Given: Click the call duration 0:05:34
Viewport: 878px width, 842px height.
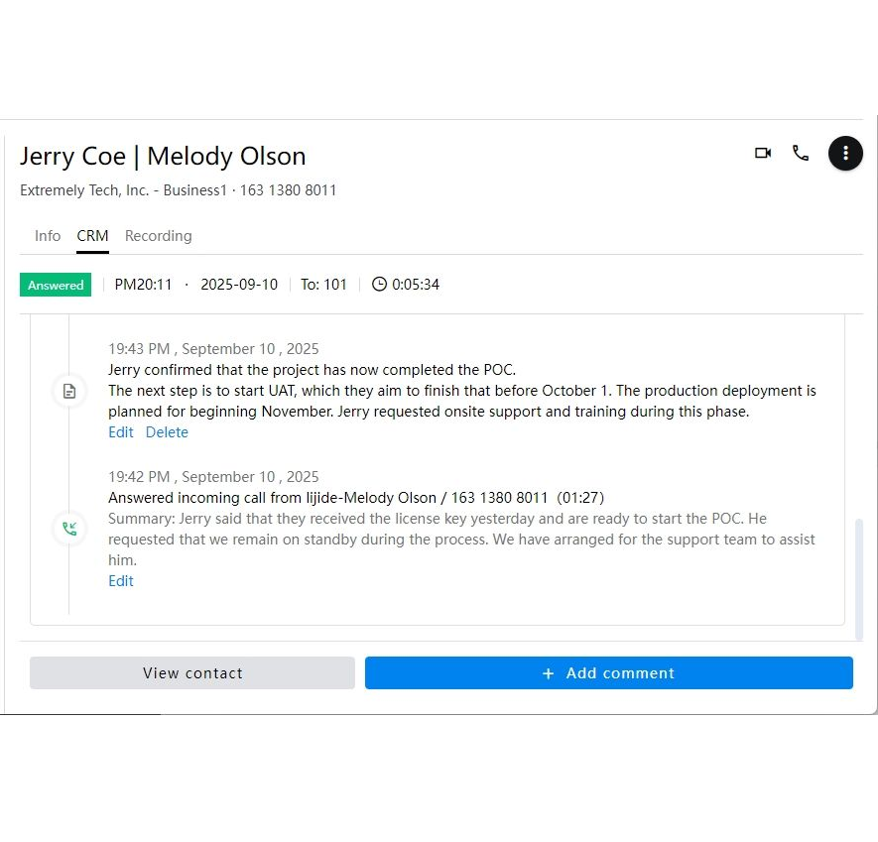Looking at the screenshot, I should (416, 285).
